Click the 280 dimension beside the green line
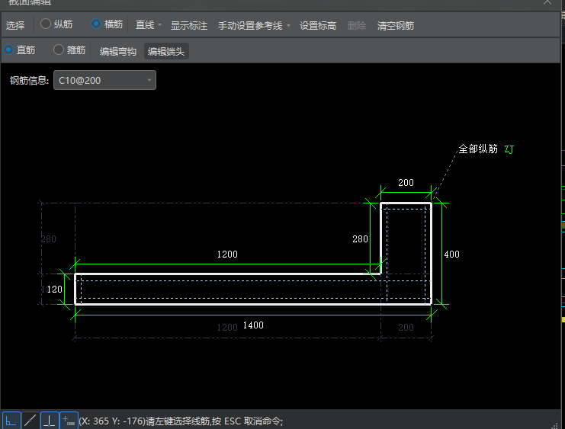 tap(360, 239)
